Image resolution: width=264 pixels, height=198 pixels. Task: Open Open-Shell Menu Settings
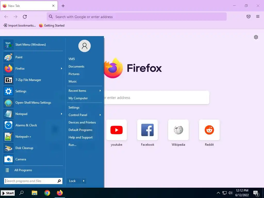tap(33, 103)
